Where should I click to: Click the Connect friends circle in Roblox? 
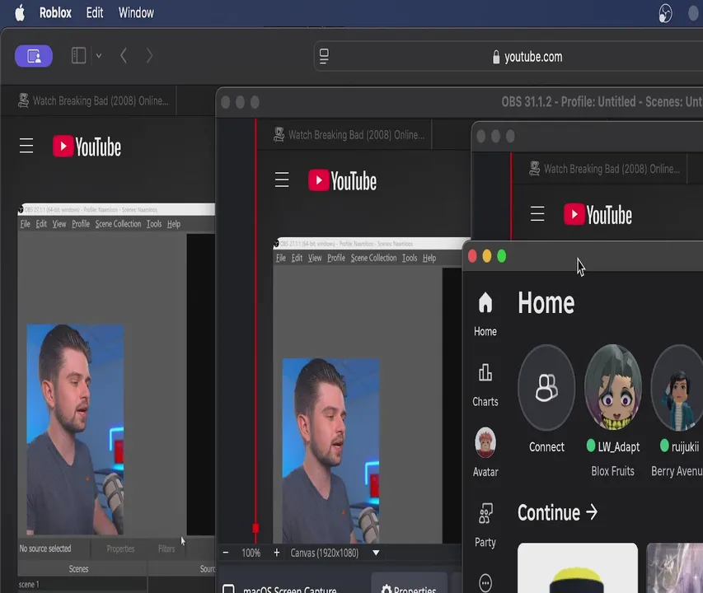tap(546, 387)
